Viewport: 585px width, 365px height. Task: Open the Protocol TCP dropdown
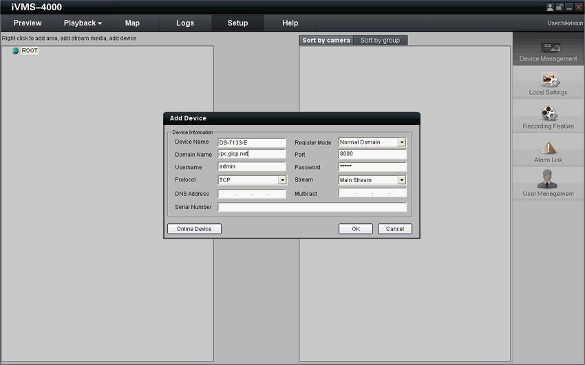282,180
